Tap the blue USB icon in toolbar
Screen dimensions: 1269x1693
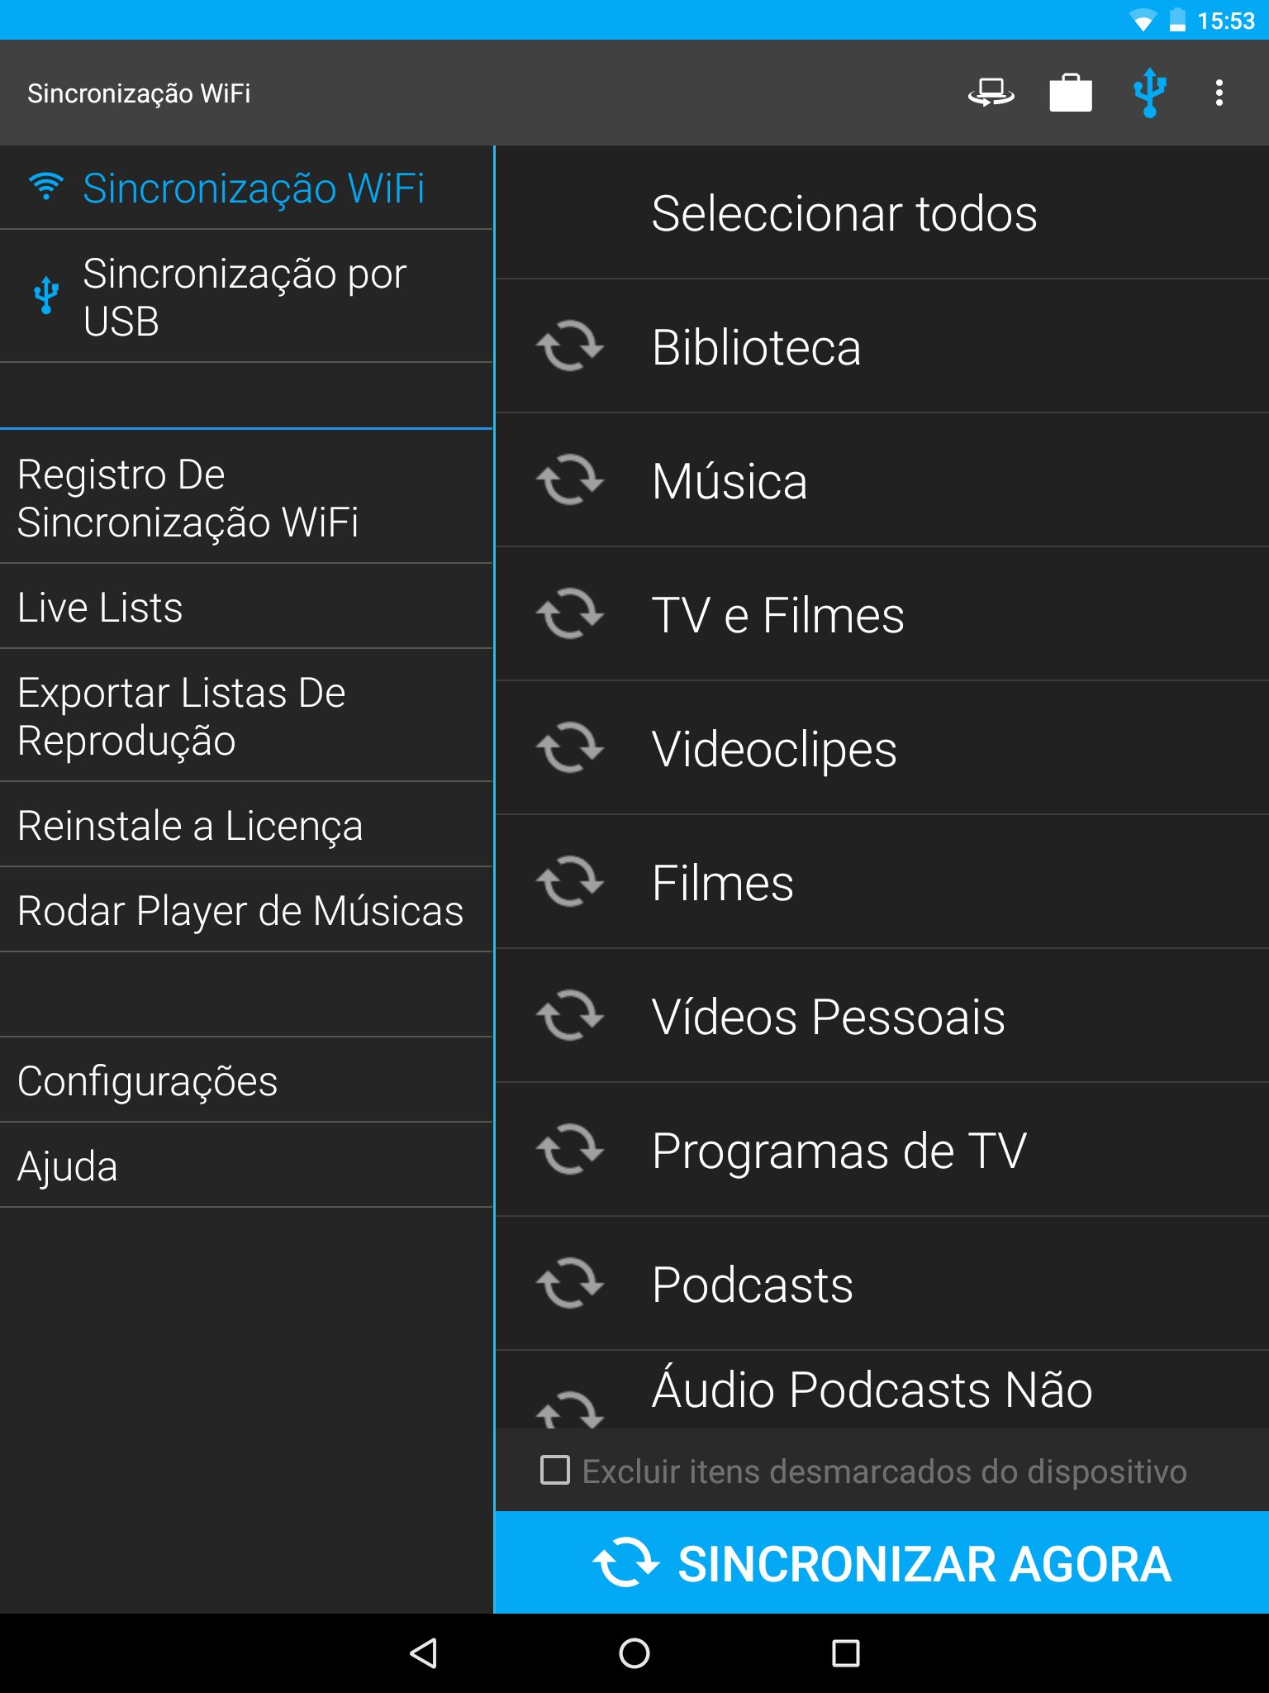tap(1149, 93)
